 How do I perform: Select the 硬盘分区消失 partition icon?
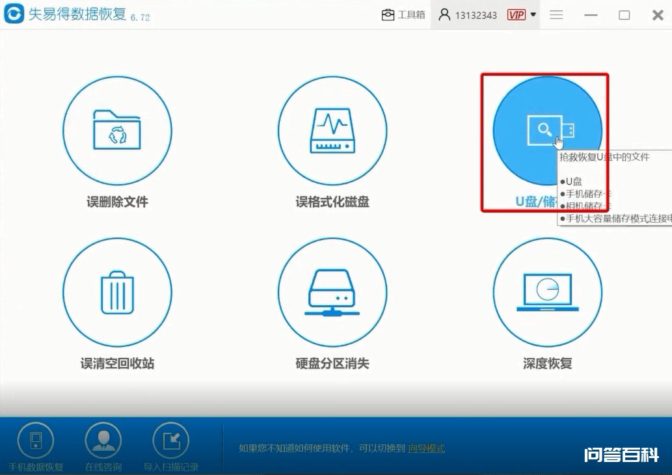coord(332,292)
